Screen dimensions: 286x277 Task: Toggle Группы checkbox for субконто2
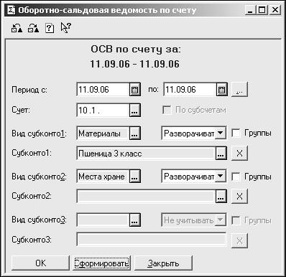[x=236, y=177]
